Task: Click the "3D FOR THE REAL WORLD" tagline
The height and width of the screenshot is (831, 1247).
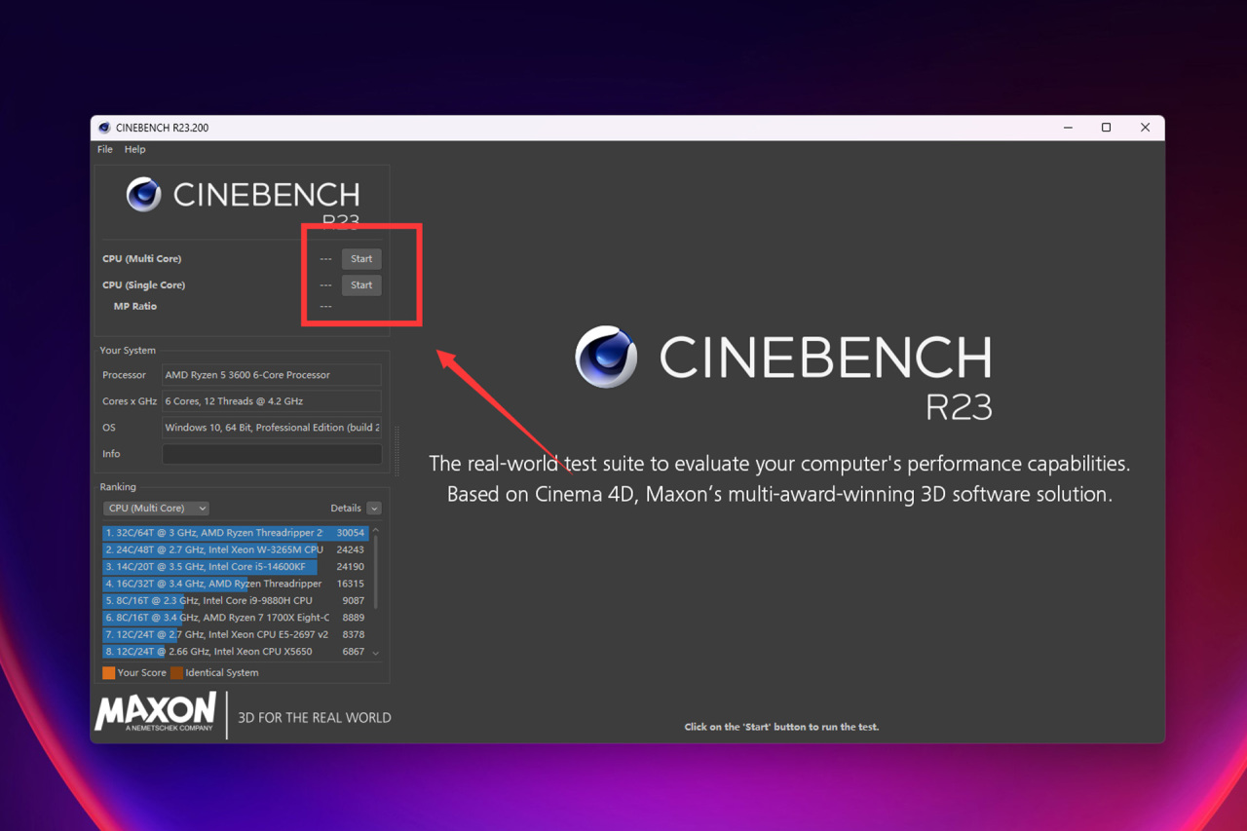Action: (315, 718)
